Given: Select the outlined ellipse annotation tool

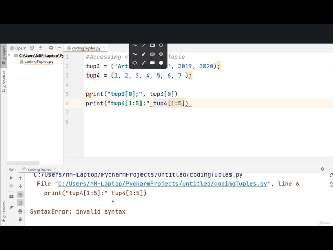Looking at the screenshot, I should pos(161,45).
